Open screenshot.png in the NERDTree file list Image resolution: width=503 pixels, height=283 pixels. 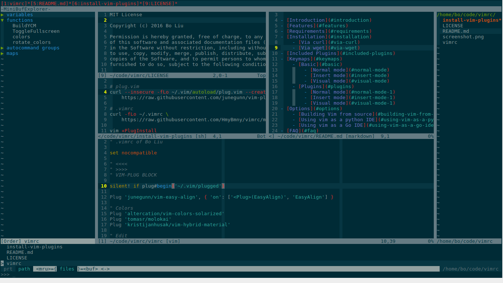pos(463,37)
